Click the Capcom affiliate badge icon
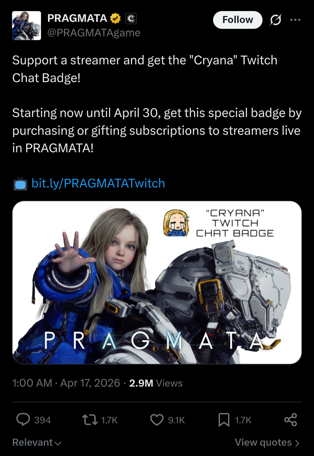 click(131, 19)
